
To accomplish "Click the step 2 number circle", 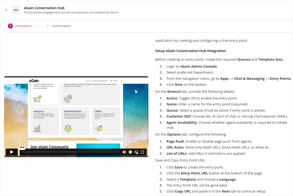I will 47,26.
